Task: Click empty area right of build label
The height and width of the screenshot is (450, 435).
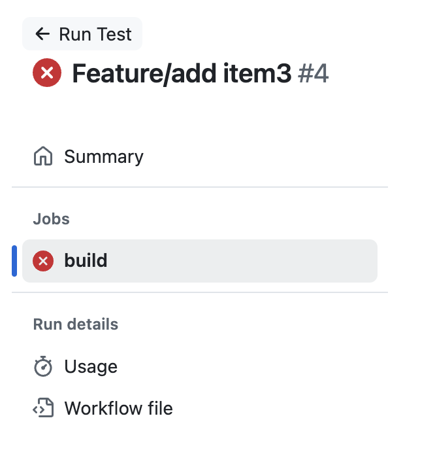Action: pos(241,261)
